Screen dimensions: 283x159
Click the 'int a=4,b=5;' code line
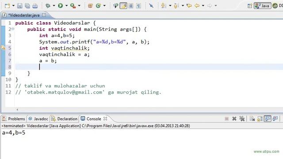pyautogui.click(x=57, y=35)
